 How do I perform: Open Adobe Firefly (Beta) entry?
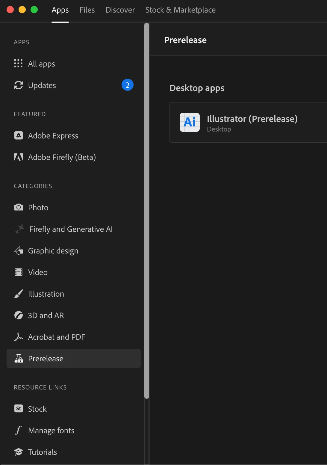click(x=74, y=157)
